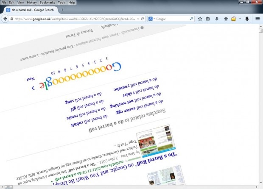The image size is (263, 189).
Task: Open the File menu
Action: (4, 3)
